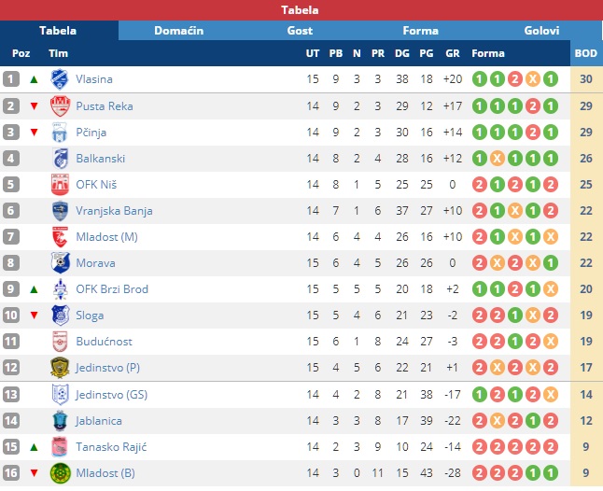Viewport: 603px width, 491px height.
Task: Click Sloga's red down arrow indicator
Action: click(x=35, y=316)
